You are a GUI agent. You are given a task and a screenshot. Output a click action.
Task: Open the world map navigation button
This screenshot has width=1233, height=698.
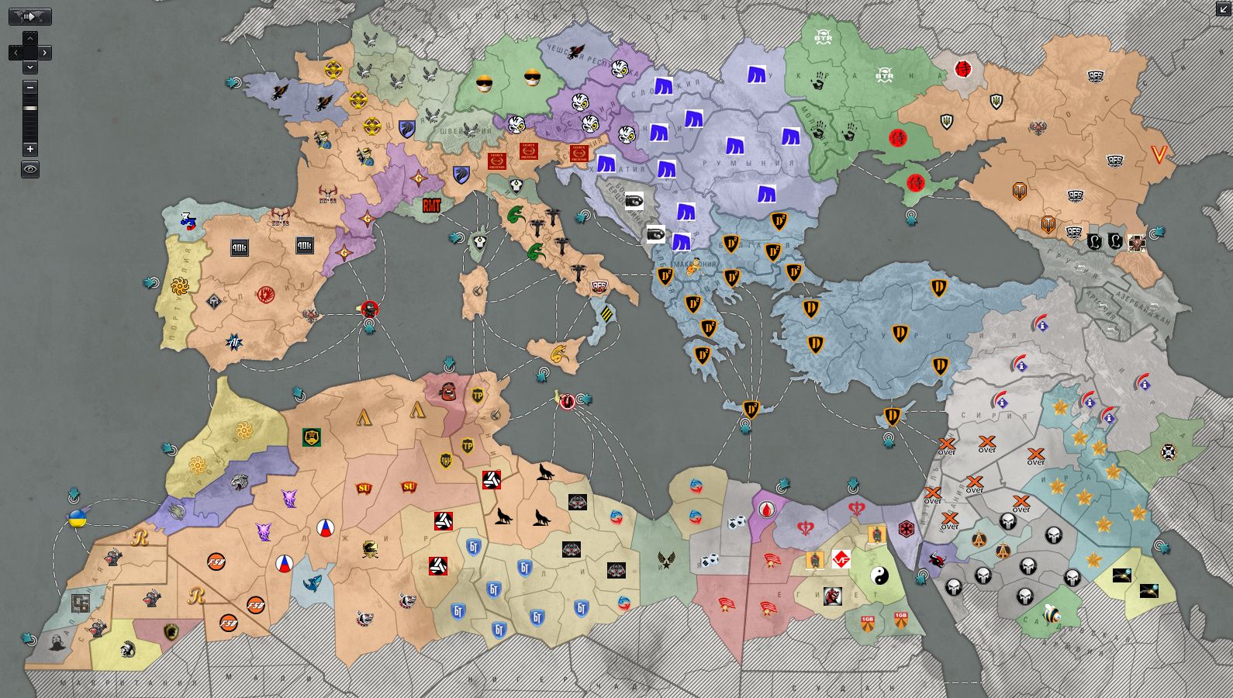(30, 16)
